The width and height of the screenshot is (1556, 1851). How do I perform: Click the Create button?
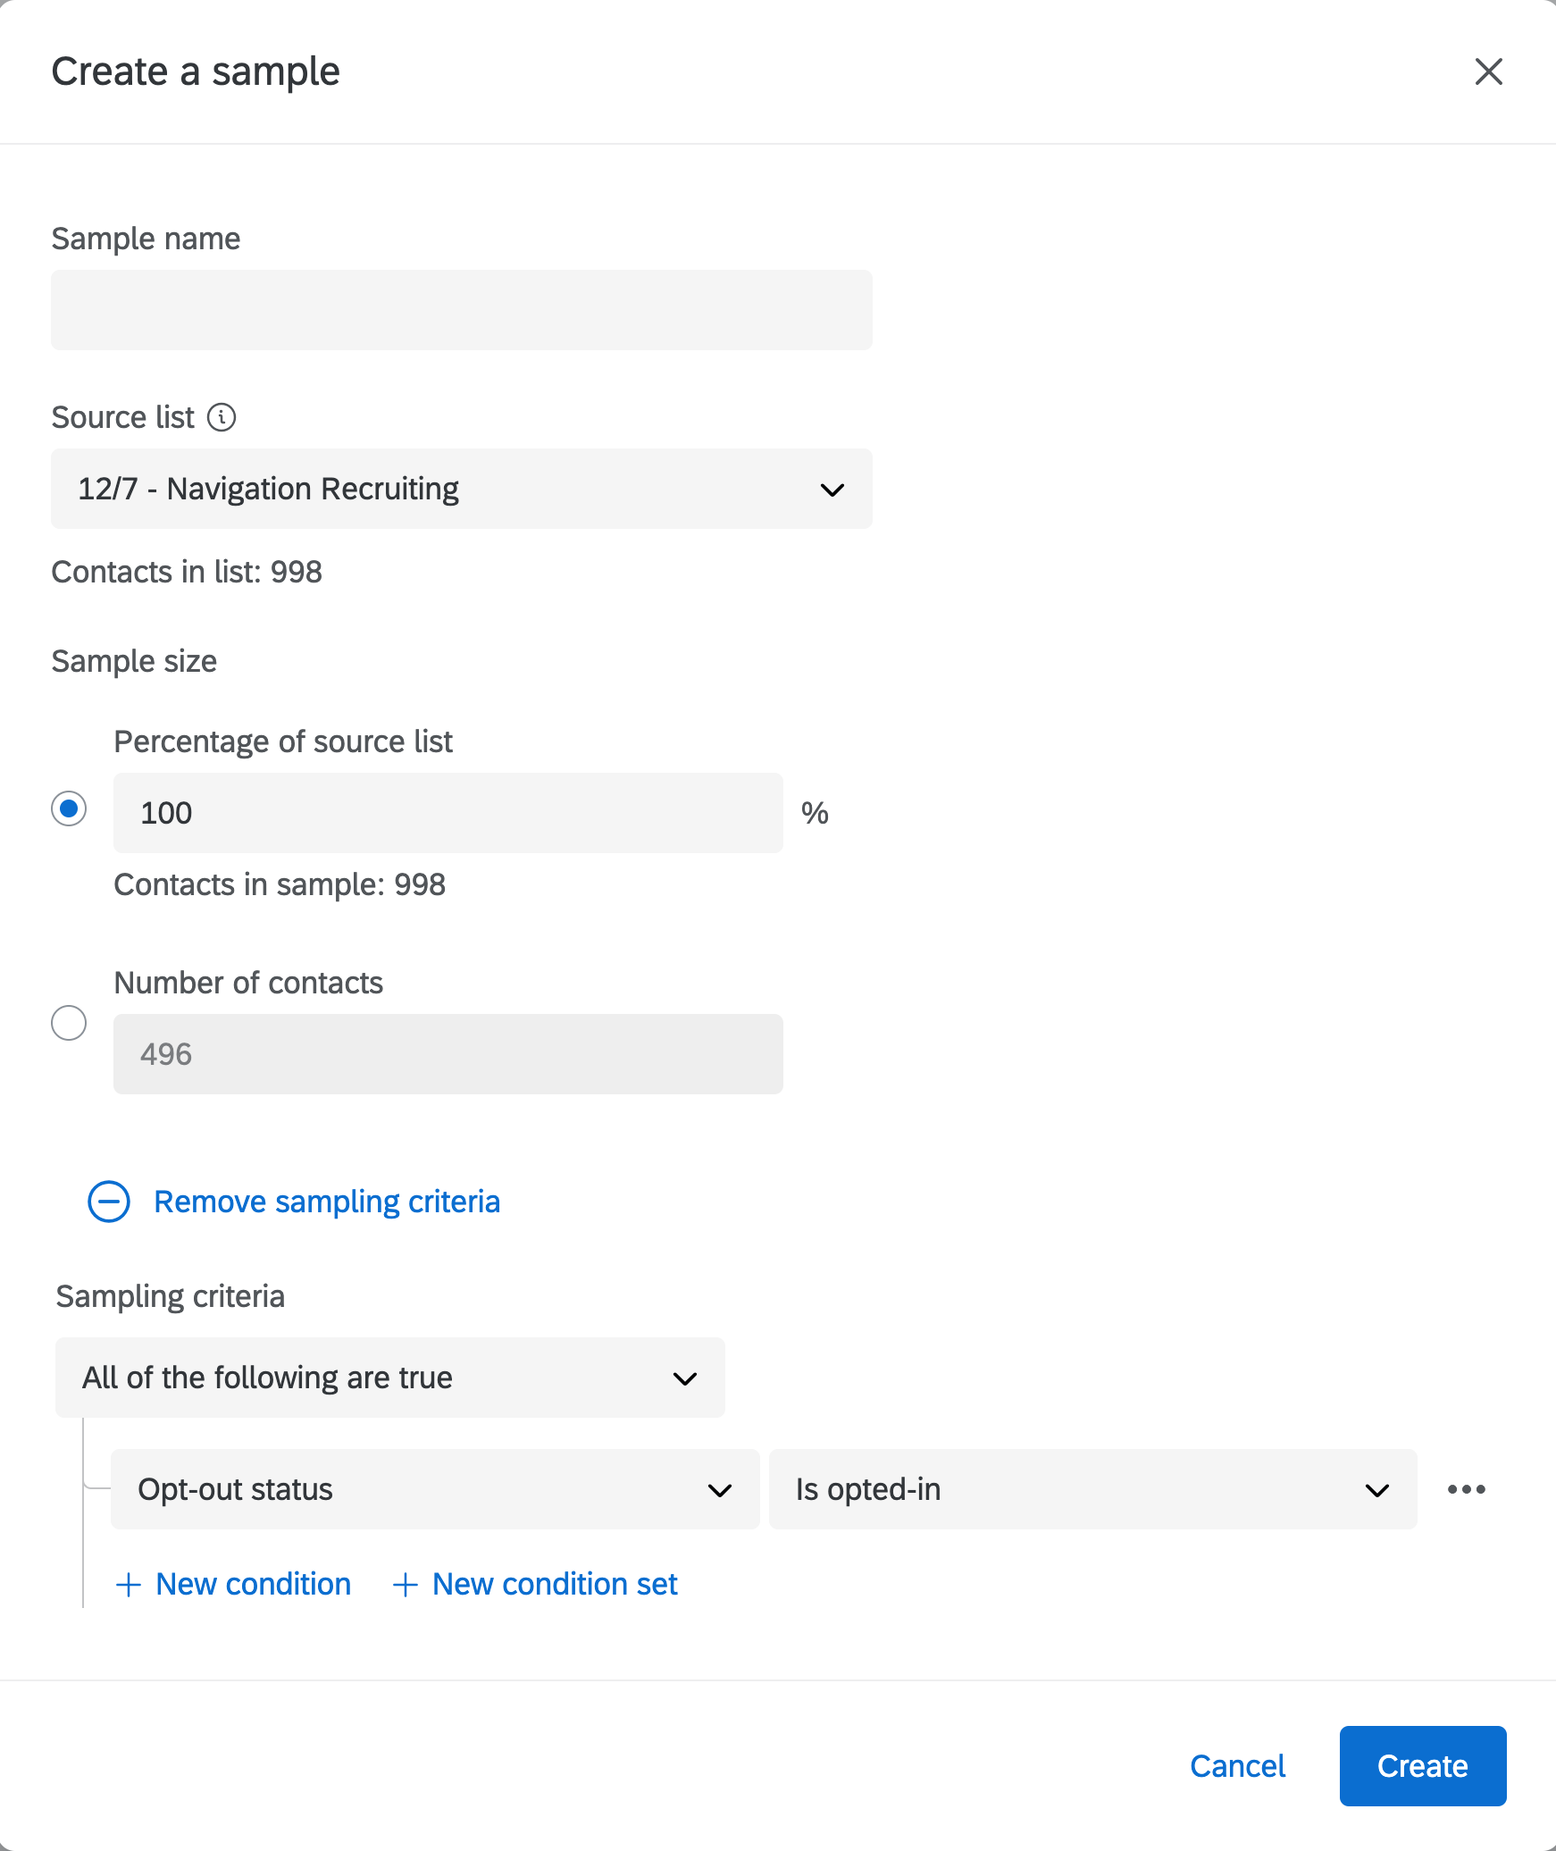(1422, 1766)
